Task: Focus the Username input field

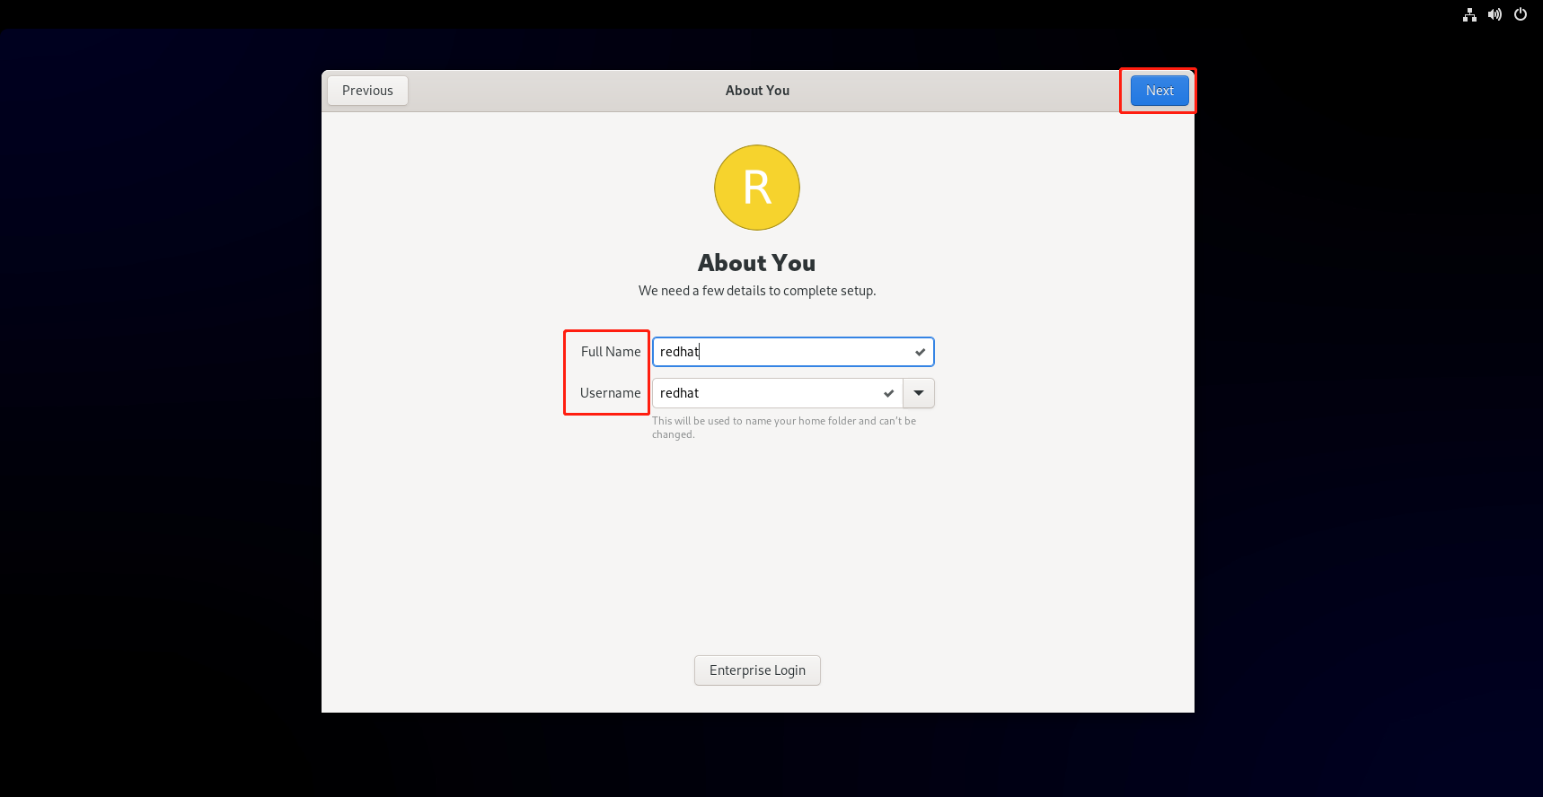Action: [x=777, y=393]
